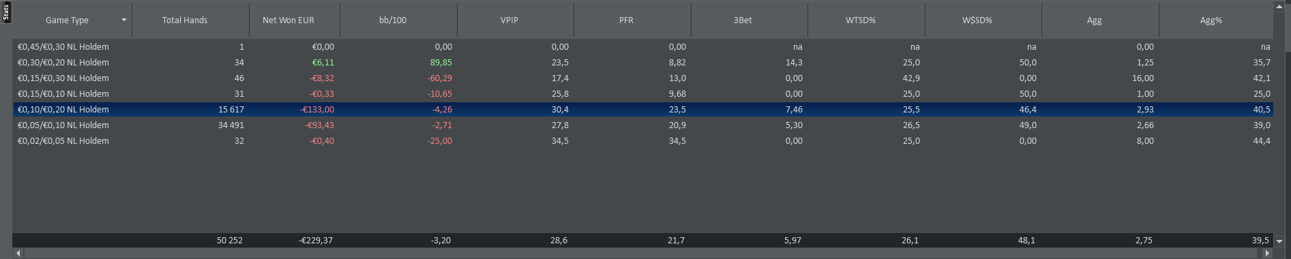Viewport: 1291px width, 259px height.
Task: Select the €0,15/€0,10 NL Holdem row
Action: [643, 94]
